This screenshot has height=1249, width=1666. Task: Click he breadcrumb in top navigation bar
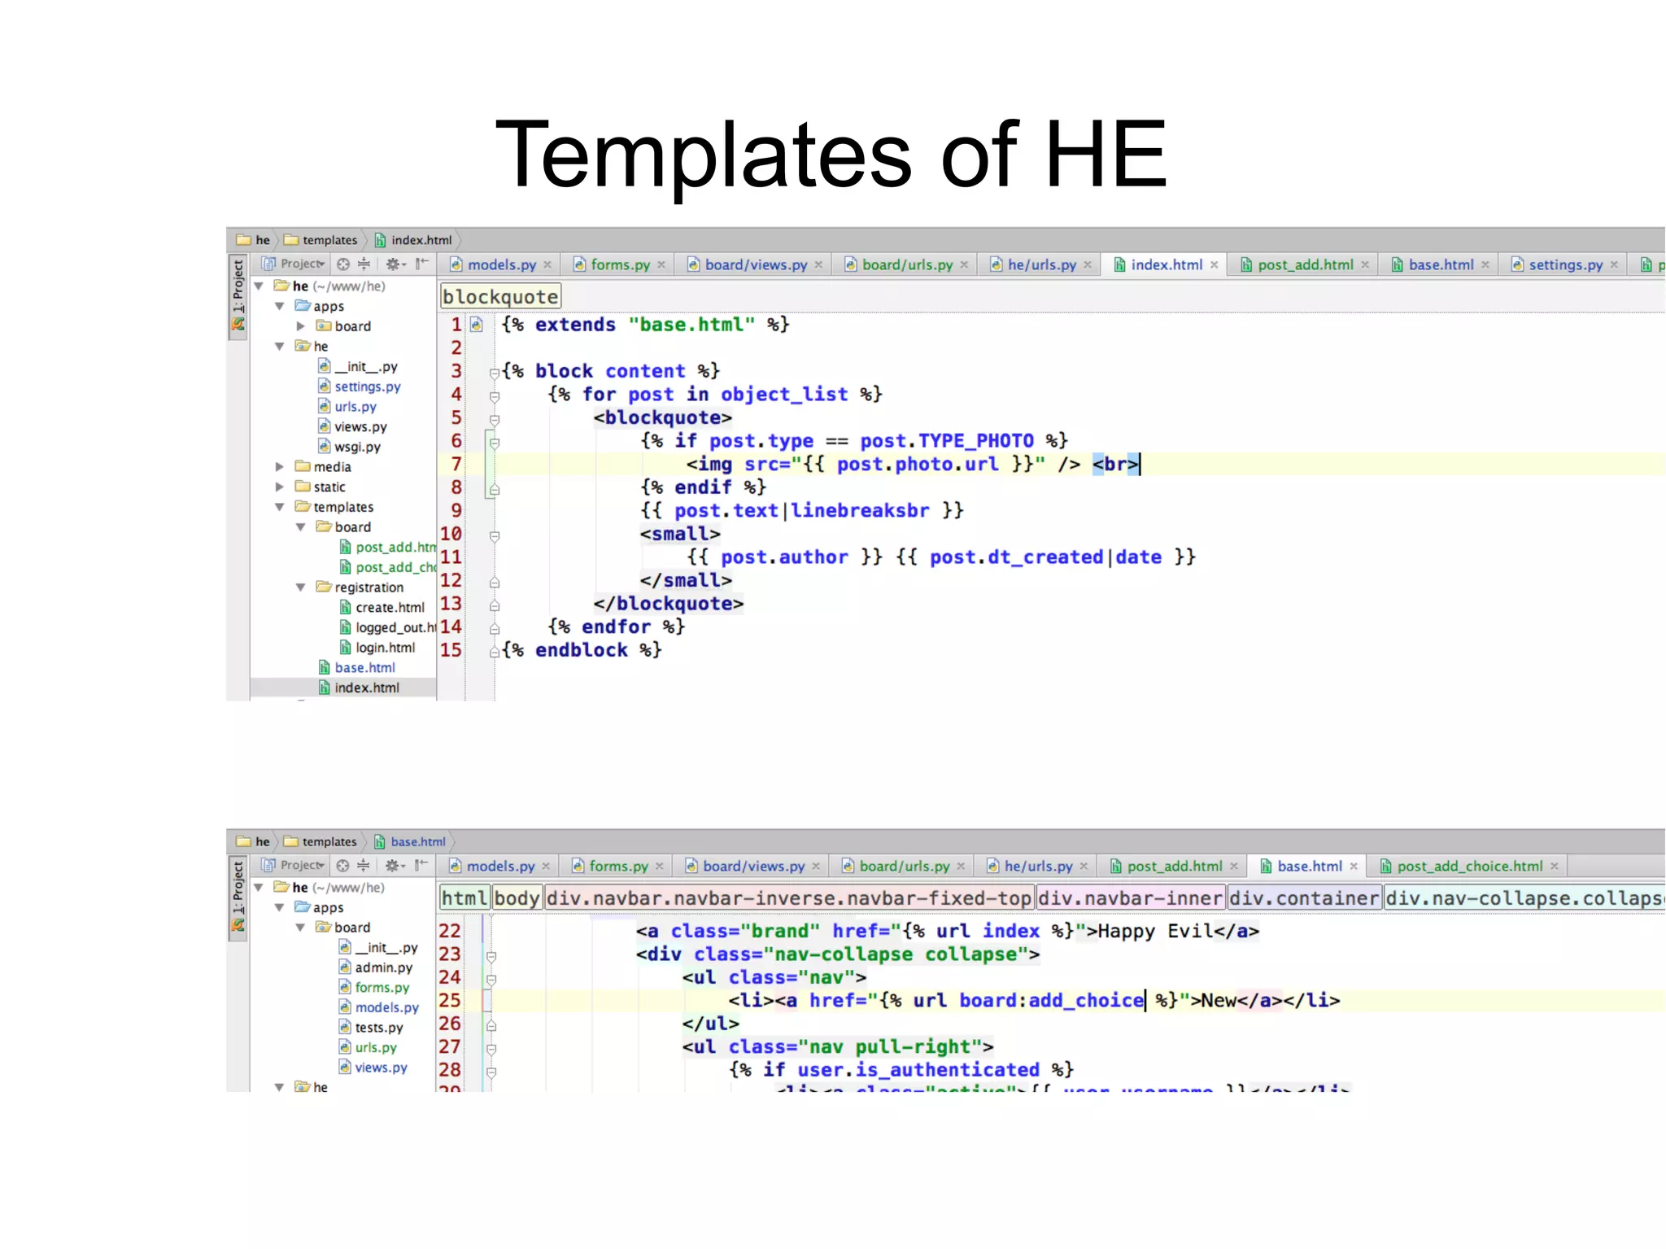tap(253, 240)
